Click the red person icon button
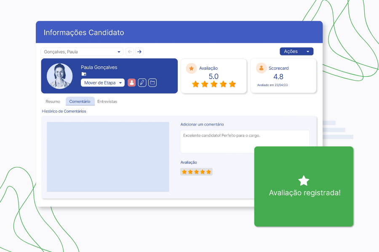This screenshot has width=379, height=252. pyautogui.click(x=131, y=83)
